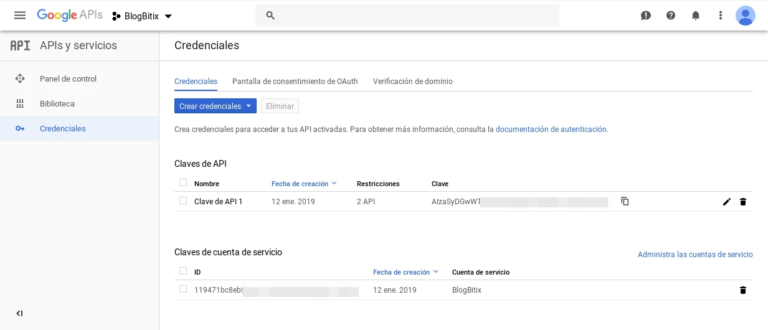Open the notifications bell
Viewport: 768px width, 330px height.
pyautogui.click(x=696, y=16)
